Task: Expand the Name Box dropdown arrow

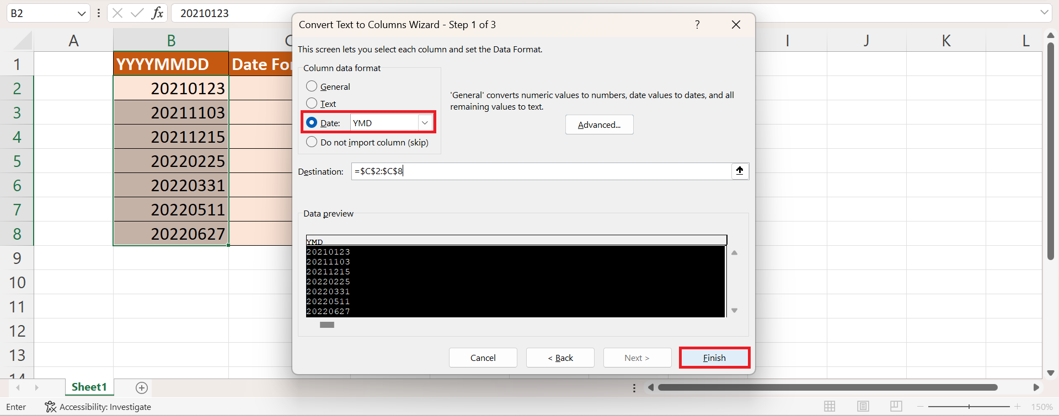Action: click(x=82, y=13)
